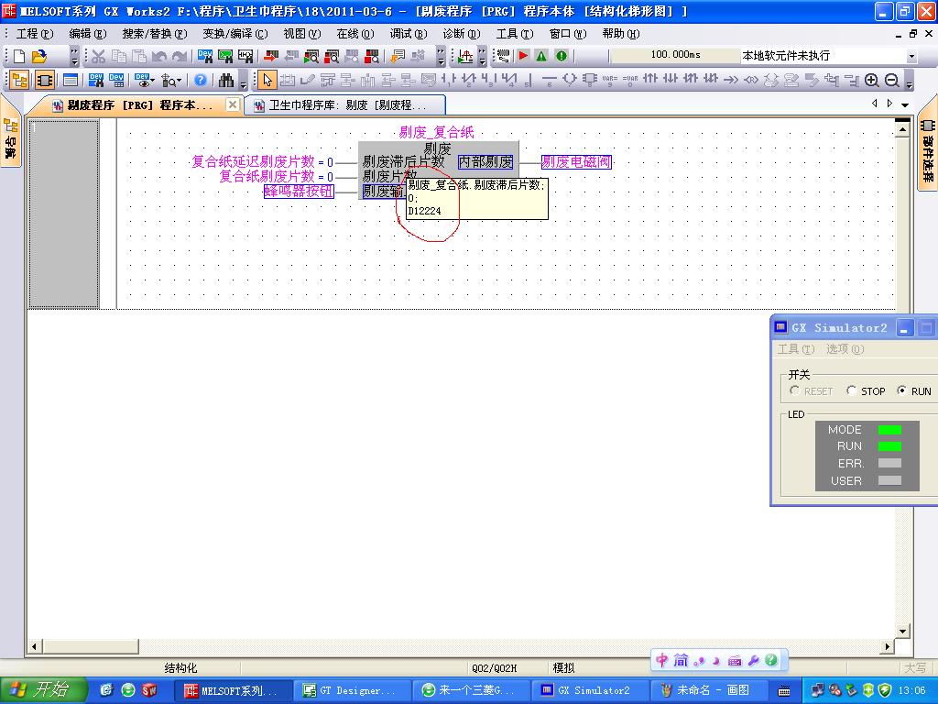The width and height of the screenshot is (938, 704).
Task: Click the GT Designer taskbar button
Action: tap(353, 690)
